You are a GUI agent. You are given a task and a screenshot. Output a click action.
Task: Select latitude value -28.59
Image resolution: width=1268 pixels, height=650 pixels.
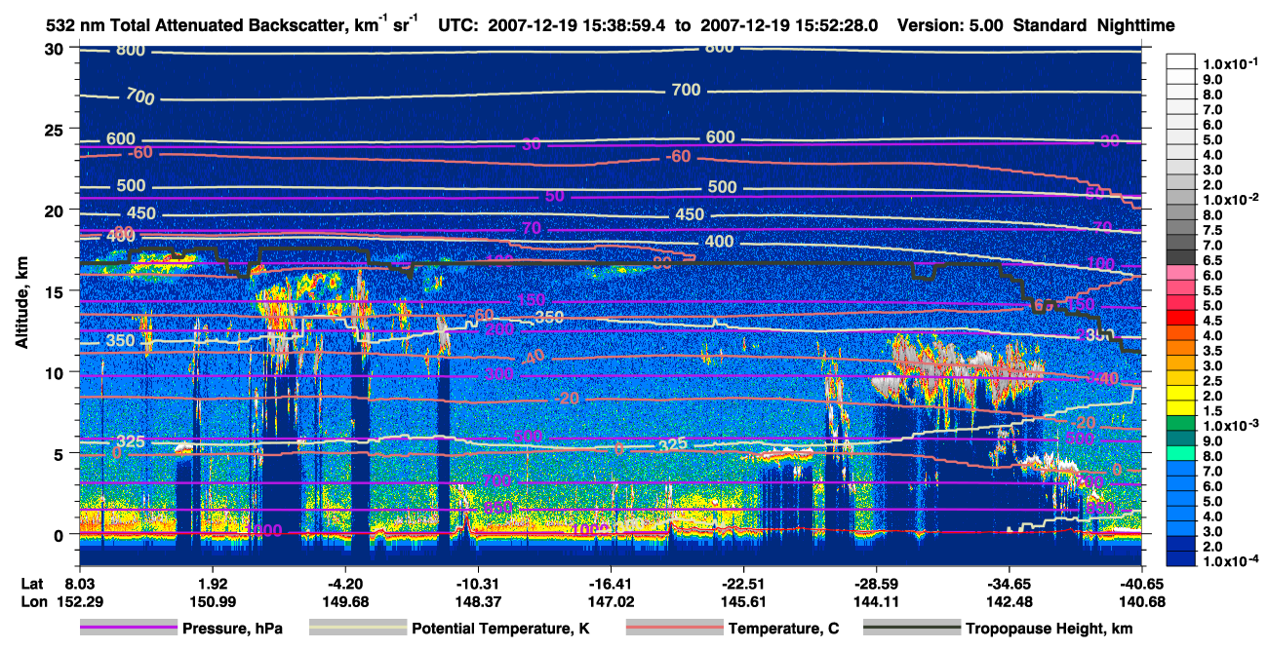coord(876,585)
